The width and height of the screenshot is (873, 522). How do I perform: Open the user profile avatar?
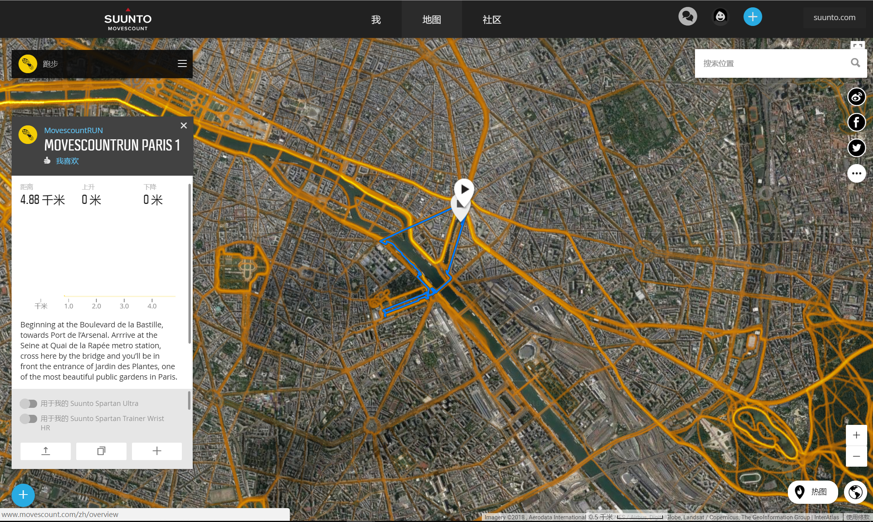pos(720,17)
